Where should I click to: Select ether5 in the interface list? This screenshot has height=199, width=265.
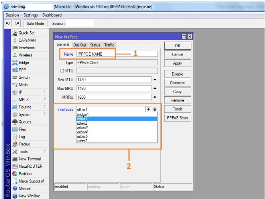coord(117,136)
